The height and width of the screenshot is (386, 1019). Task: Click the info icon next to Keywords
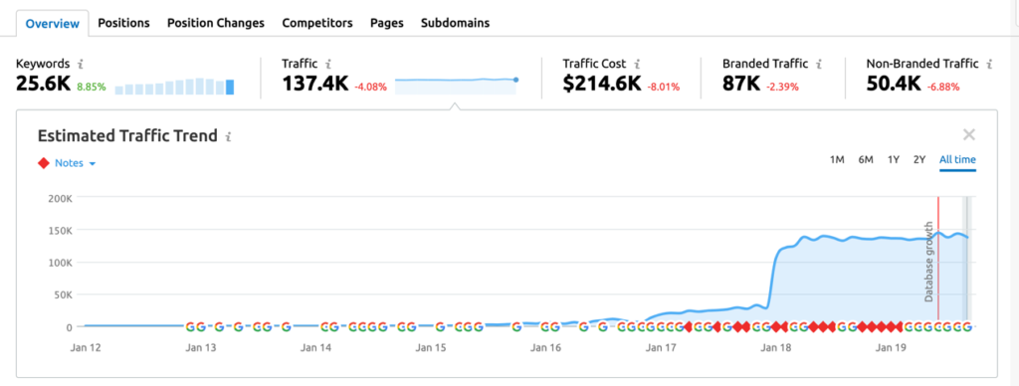coord(81,64)
